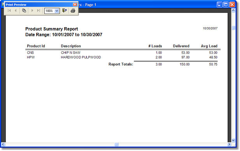Click the 3.00 total loads value
The height and width of the screenshot is (151, 240).
click(x=159, y=64)
